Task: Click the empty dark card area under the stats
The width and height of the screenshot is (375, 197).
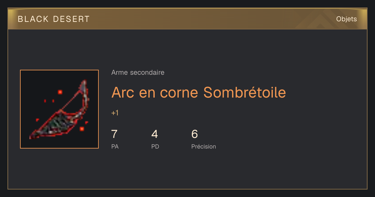Action: [187, 170]
